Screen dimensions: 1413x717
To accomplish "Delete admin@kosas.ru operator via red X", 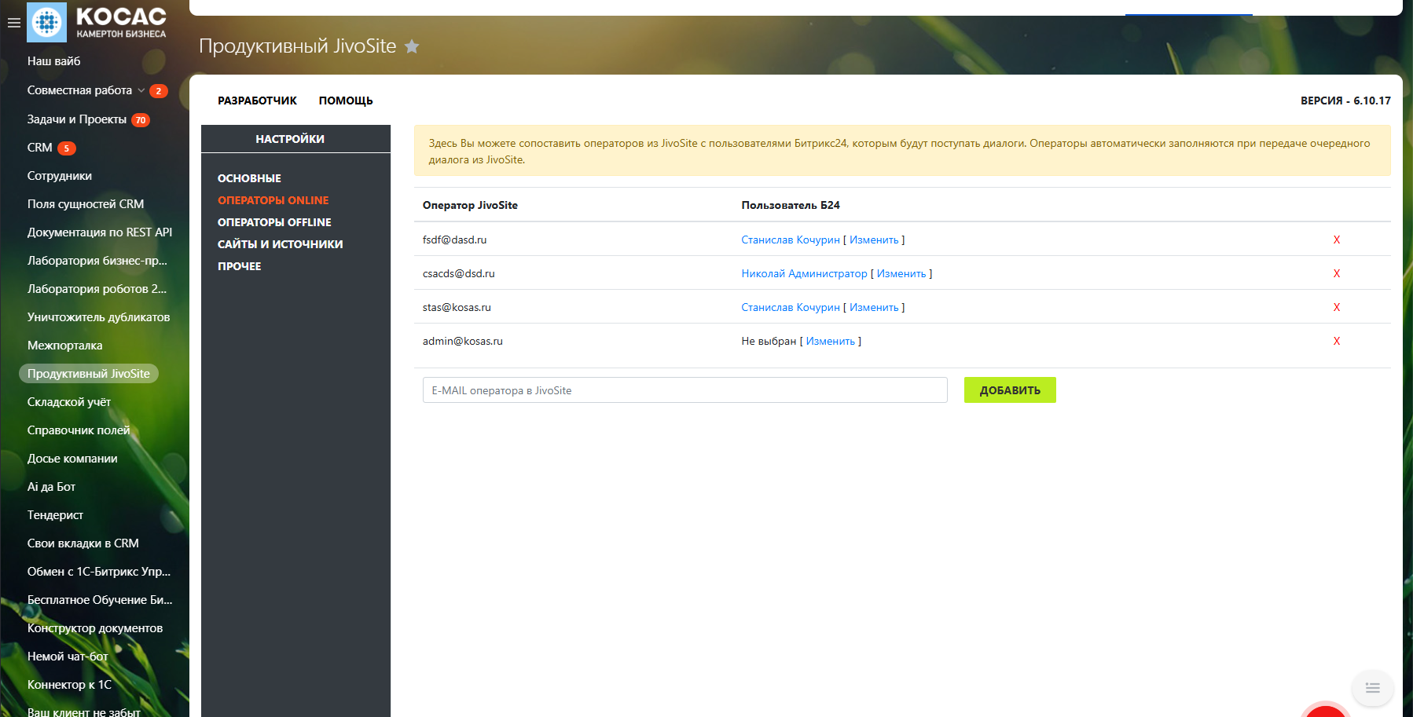I will coord(1336,341).
